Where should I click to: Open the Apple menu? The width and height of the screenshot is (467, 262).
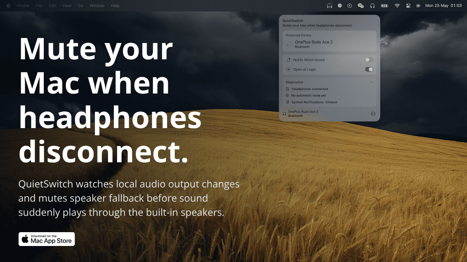(8, 6)
